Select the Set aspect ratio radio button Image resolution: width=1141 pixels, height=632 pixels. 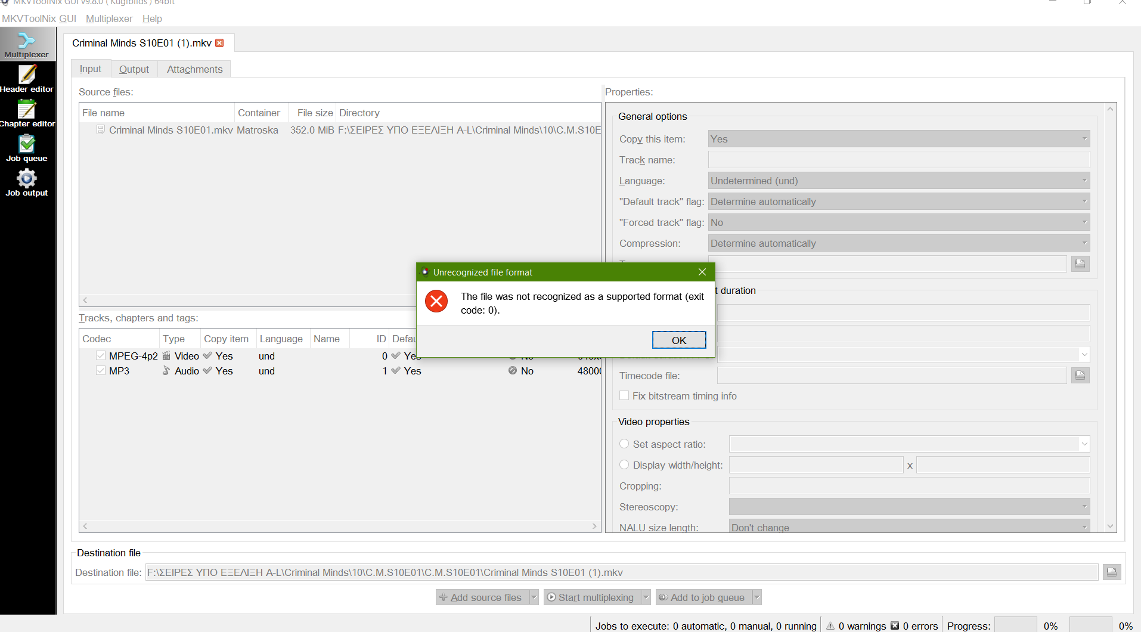(x=624, y=444)
